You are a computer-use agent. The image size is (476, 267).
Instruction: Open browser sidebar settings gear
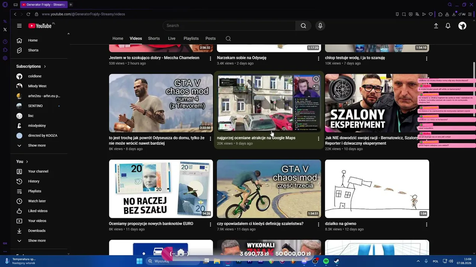5,58
